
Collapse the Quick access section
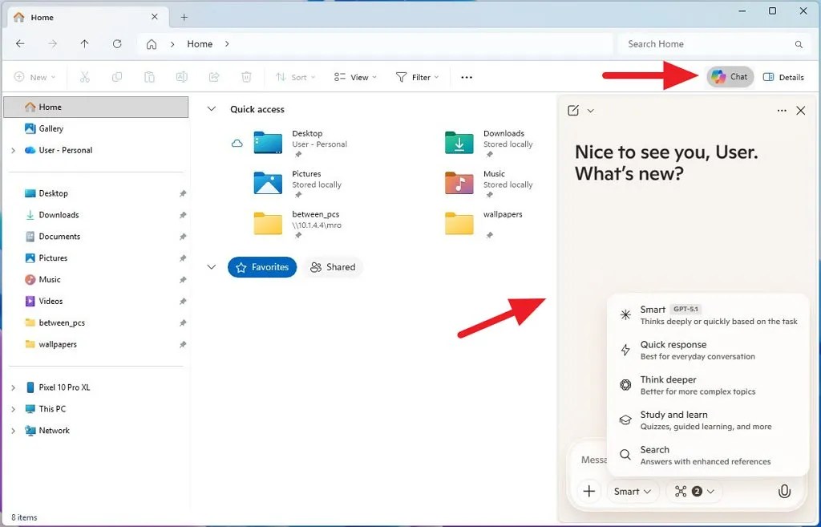[x=211, y=108]
